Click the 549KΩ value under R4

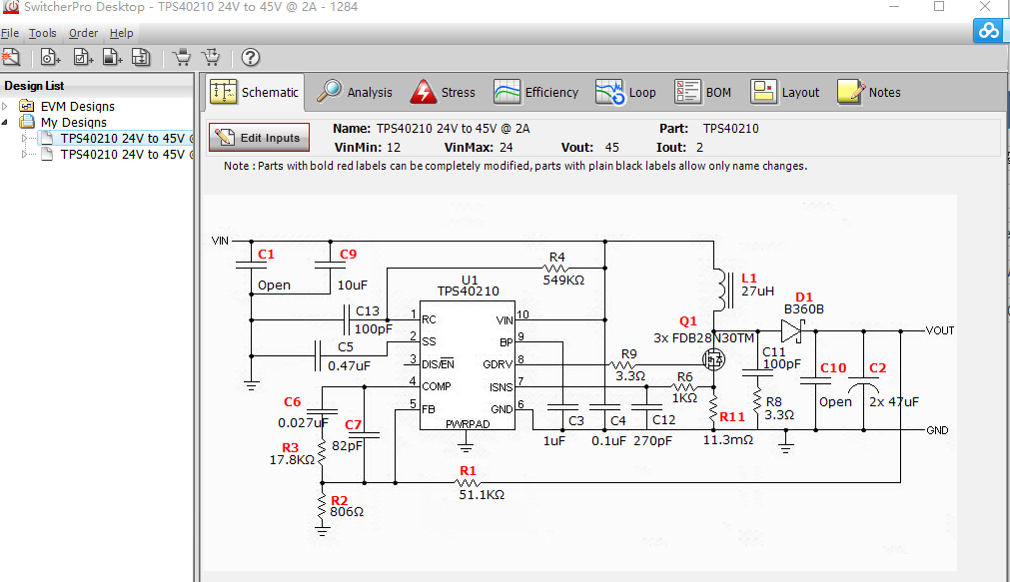(563, 281)
